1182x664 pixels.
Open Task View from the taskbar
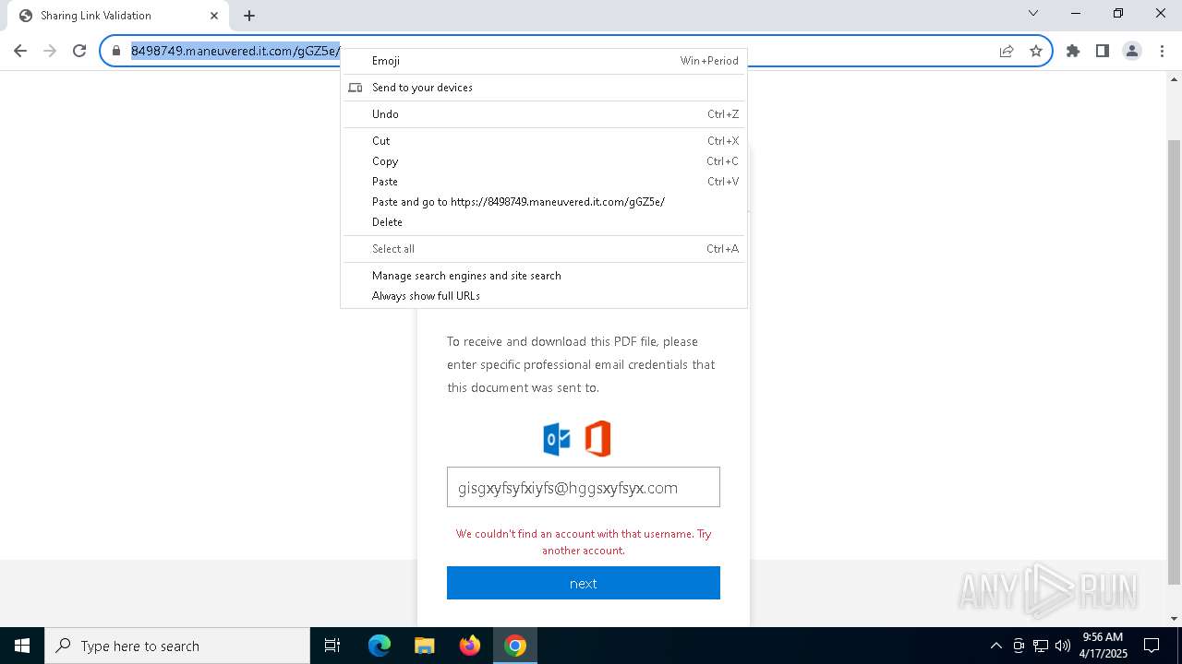coord(332,646)
